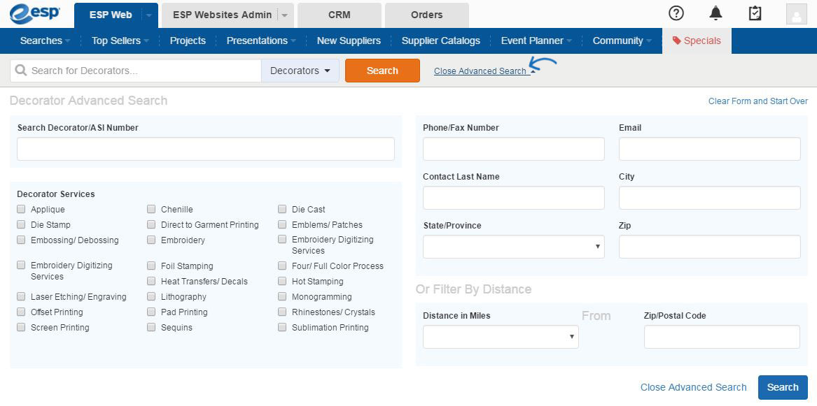Open the help question mark icon
Viewport: 817px width, 406px height.
pos(676,13)
